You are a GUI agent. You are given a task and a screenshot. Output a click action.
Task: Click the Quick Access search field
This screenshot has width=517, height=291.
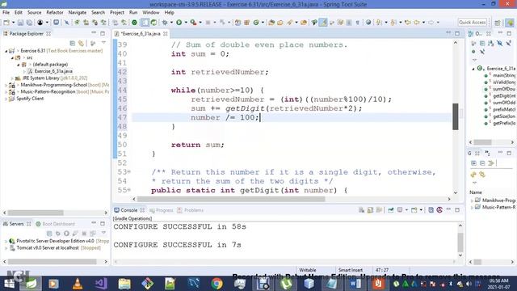tap(472, 23)
